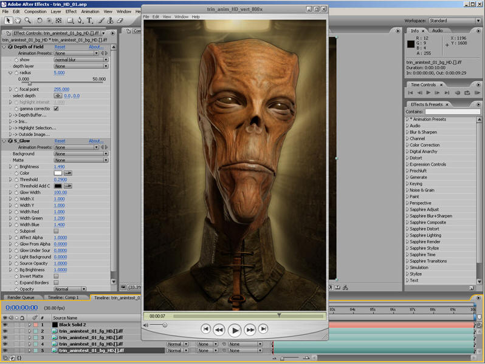
Task: Click the black Threshold Add Color swatch
Action: point(58,186)
